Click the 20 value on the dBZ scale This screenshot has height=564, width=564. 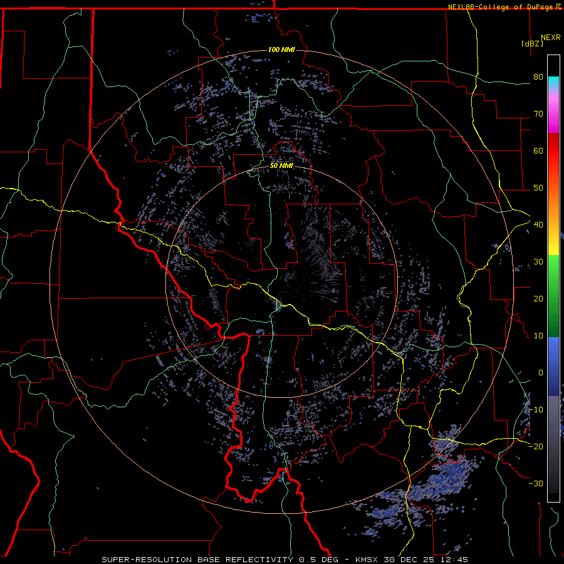pos(538,299)
